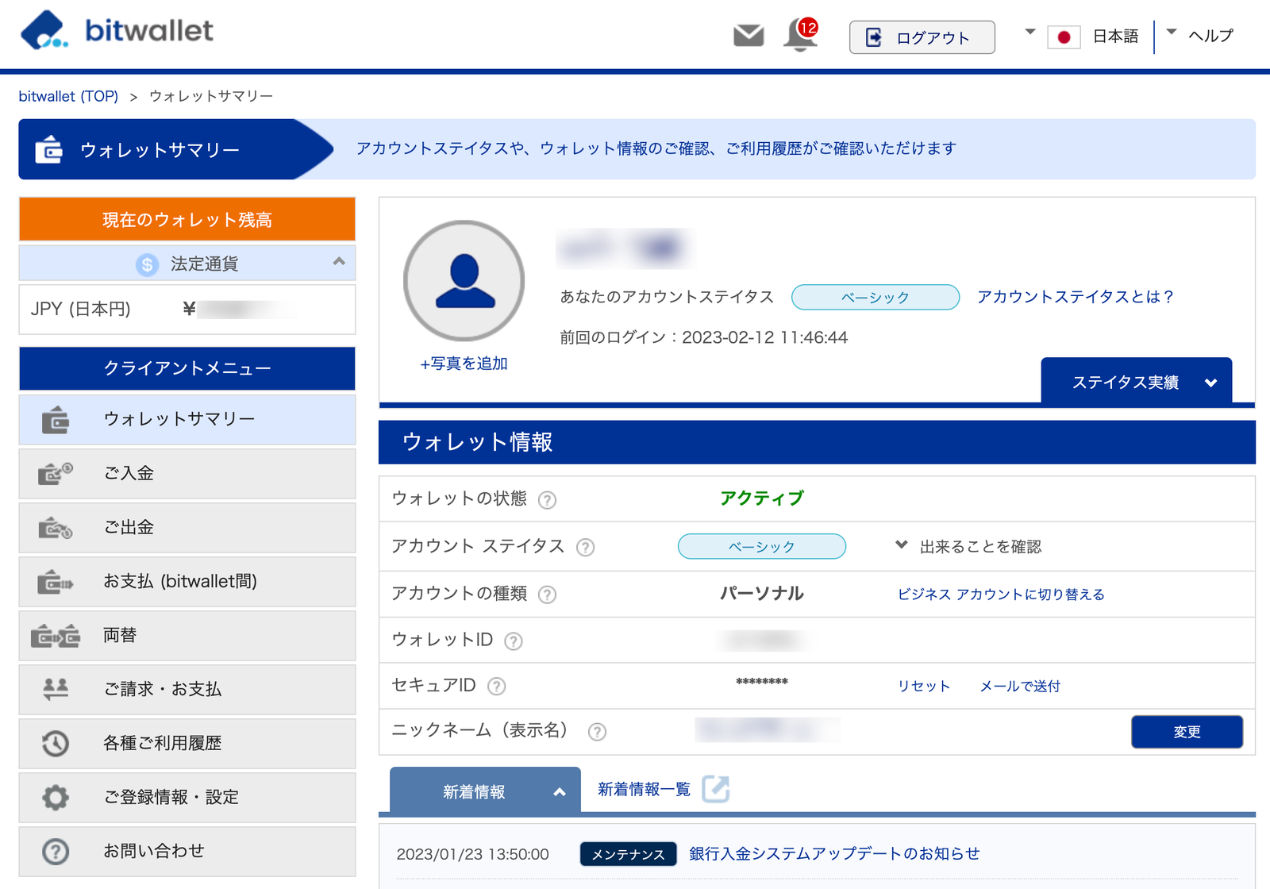Open the mail envelope inbox icon

(749, 36)
